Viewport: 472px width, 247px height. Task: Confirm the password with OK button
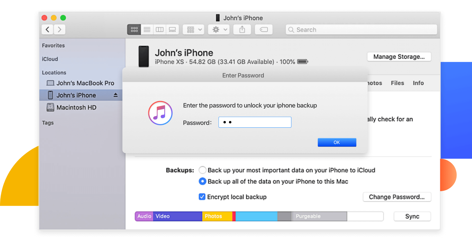337,142
